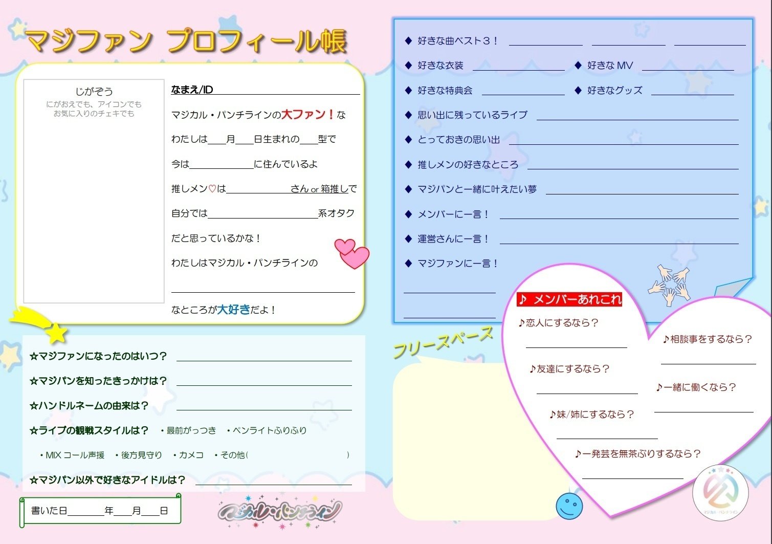772x544 pixels.
Task: Select the 最前がっつき viewing style option
Action: (x=188, y=430)
